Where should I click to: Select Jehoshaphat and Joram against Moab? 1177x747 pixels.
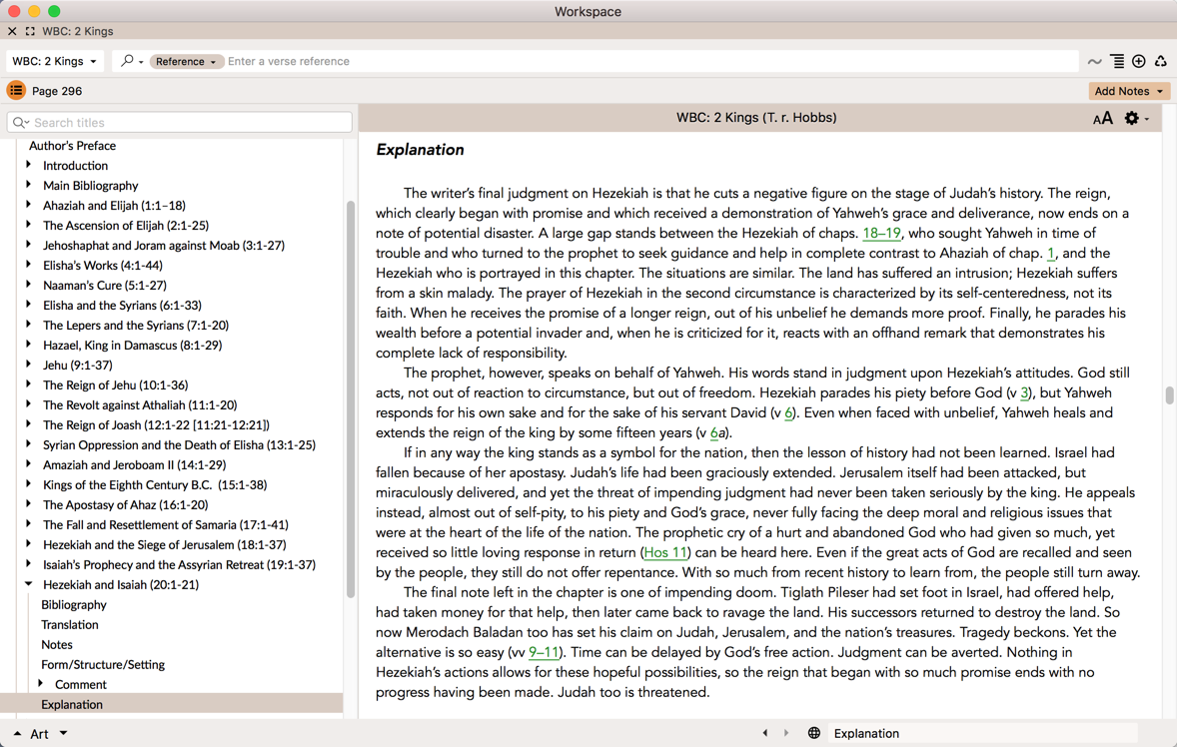pyautogui.click(x=164, y=246)
